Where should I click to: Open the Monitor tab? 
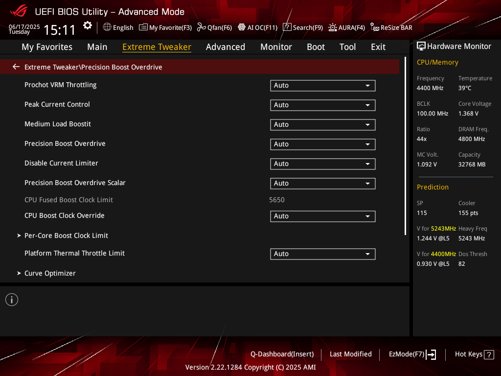tap(276, 47)
